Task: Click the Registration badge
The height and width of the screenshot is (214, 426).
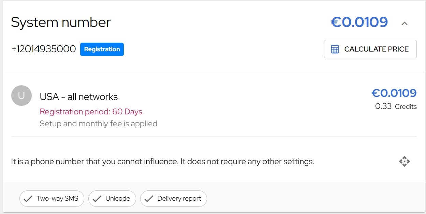Action: point(102,49)
